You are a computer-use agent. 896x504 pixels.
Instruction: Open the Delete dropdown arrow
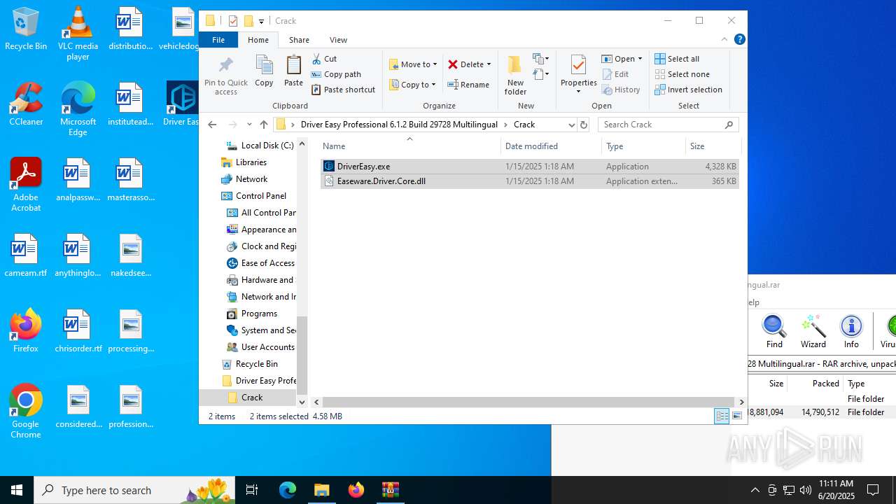pyautogui.click(x=489, y=64)
